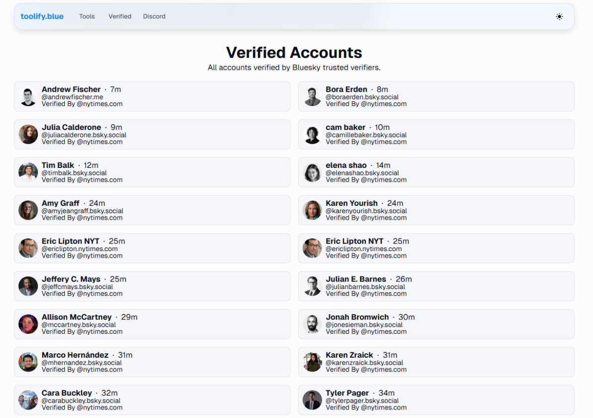Image resolution: width=593 pixels, height=418 pixels.
Task: Open the toolify.blue home logo link
Action: coord(42,16)
